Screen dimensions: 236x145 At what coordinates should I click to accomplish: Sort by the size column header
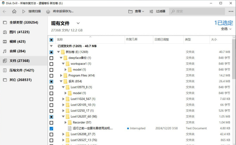click(x=221, y=39)
